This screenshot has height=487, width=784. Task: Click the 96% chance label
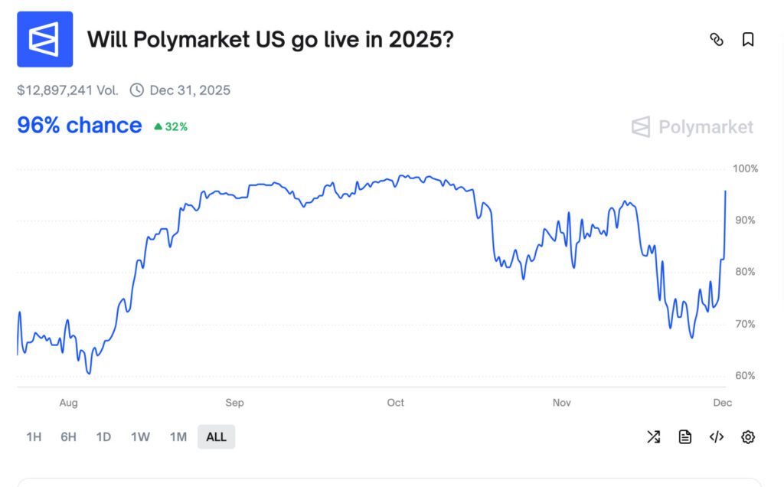(80, 125)
